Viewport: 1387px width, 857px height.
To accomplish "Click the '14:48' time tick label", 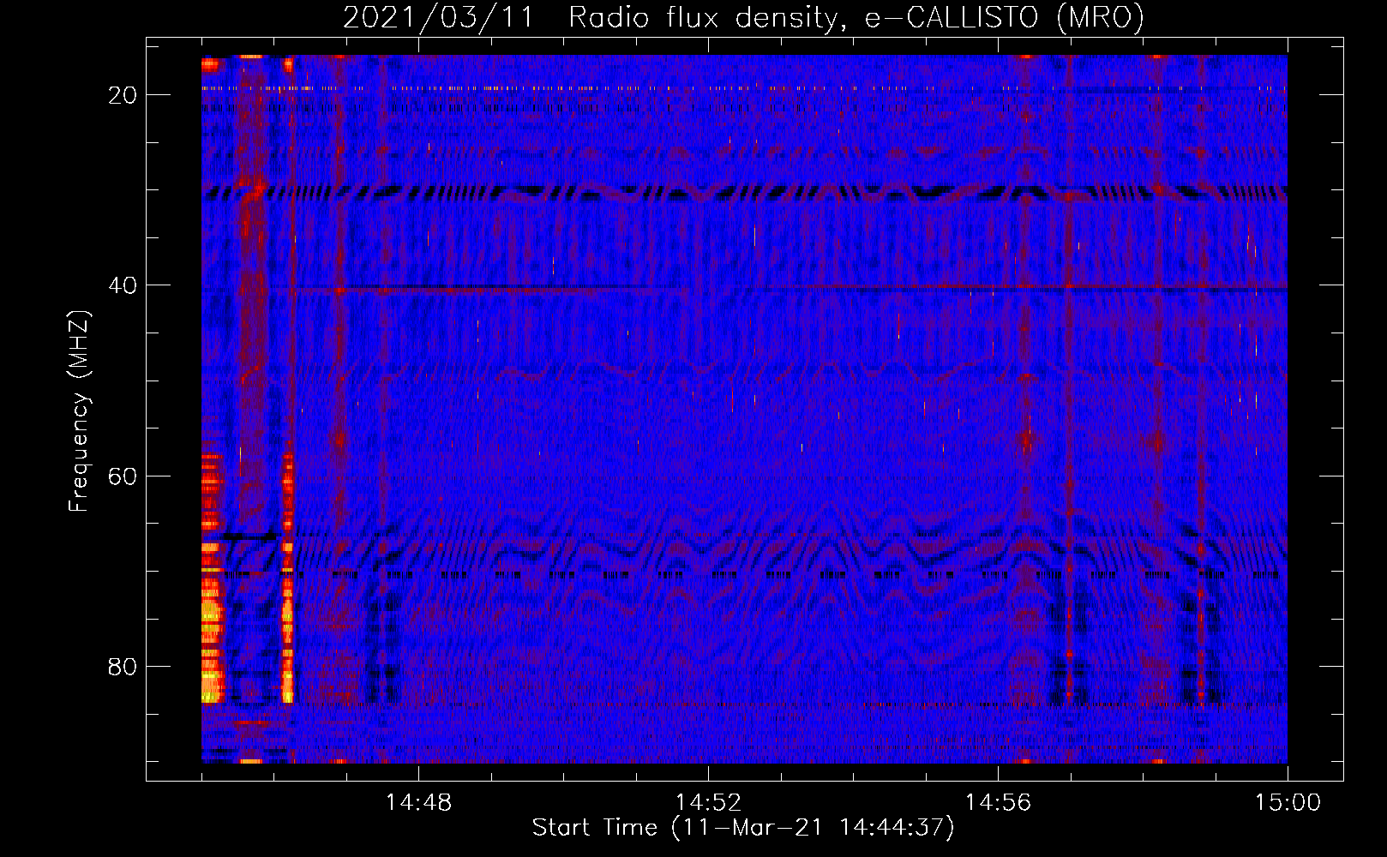I will [418, 803].
